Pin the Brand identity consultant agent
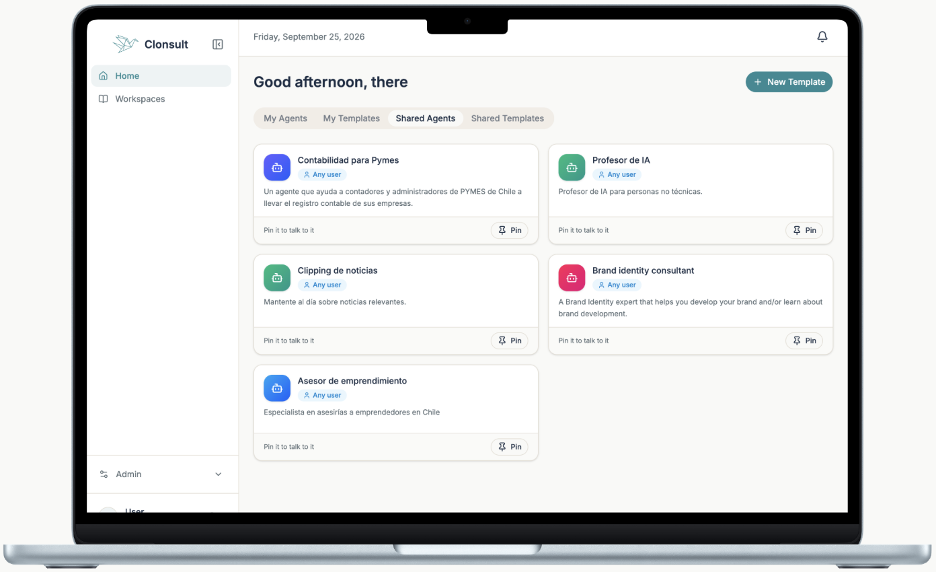 pos(804,341)
